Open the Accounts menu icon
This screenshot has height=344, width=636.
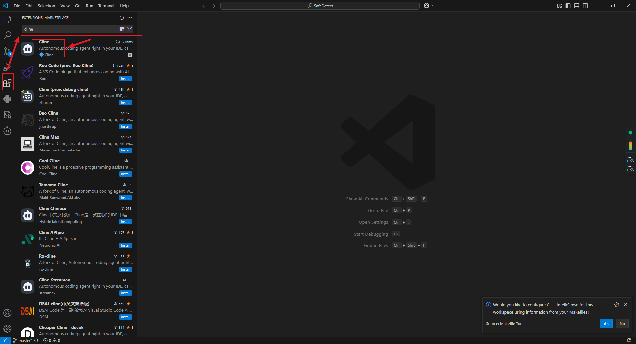tap(7, 313)
